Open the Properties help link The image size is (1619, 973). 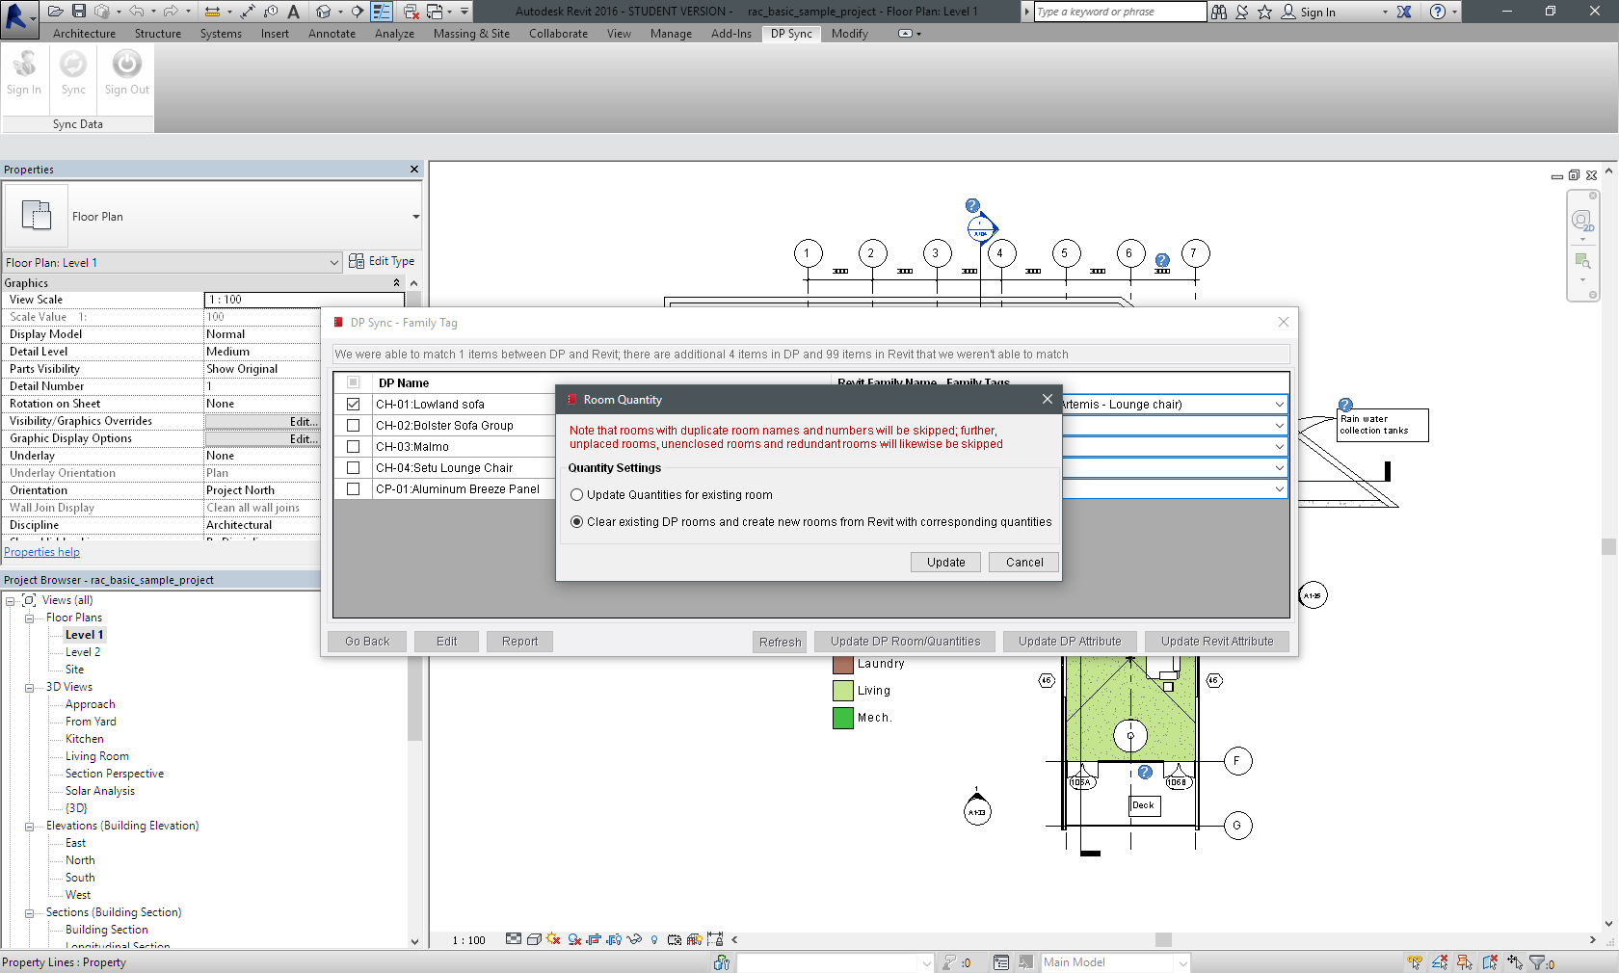click(x=41, y=552)
